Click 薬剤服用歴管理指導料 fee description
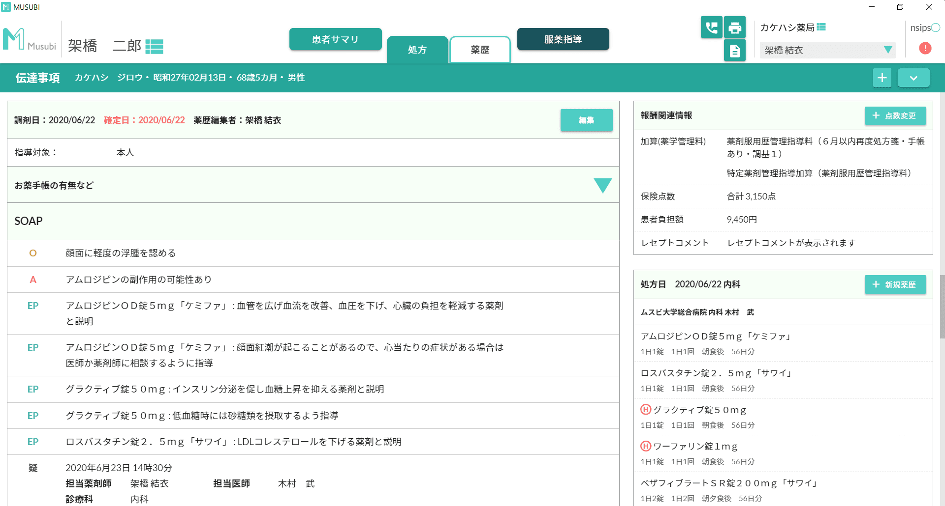 [x=826, y=147]
